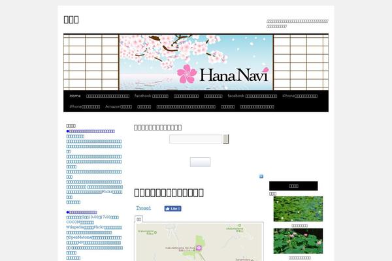This screenshot has width=392, height=261.
Task: Open the OpenMatome sidebar link
Action: click(94, 238)
